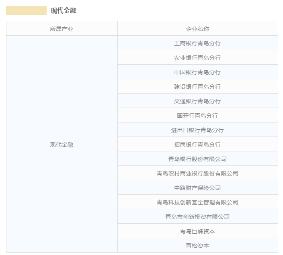Viewport: 283px width, 255px height.
Task: Click 青岛农村商业银行股份有限公司 entry
Action: click(198, 173)
